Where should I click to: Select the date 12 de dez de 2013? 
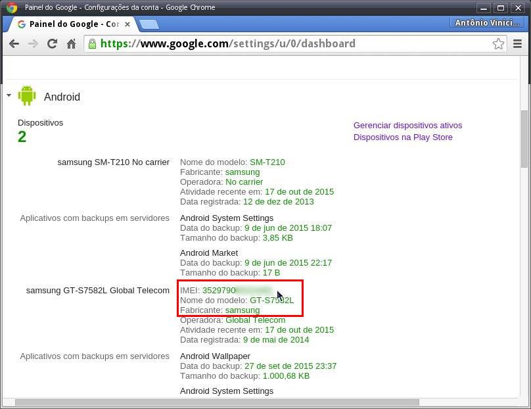[279, 202]
